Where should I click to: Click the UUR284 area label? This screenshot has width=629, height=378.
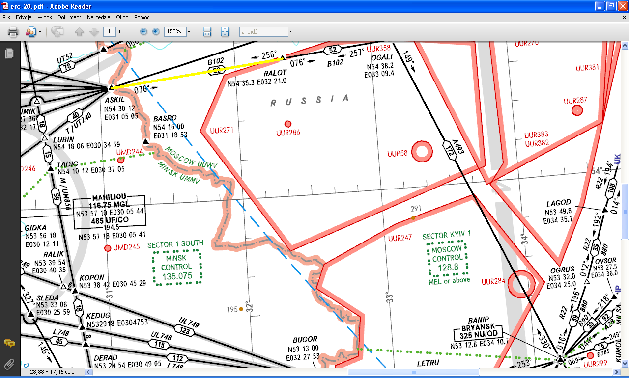point(493,282)
